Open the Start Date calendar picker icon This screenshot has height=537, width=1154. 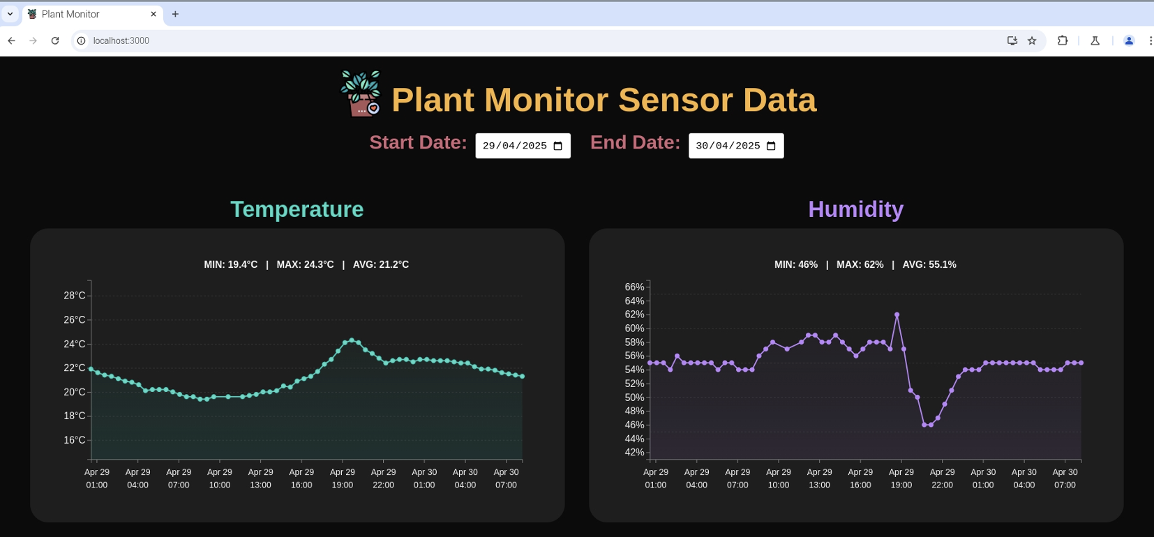(x=558, y=146)
